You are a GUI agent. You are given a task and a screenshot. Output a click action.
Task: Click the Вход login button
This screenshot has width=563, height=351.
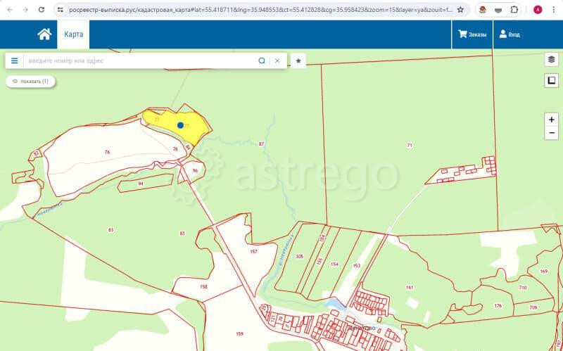[x=510, y=34]
